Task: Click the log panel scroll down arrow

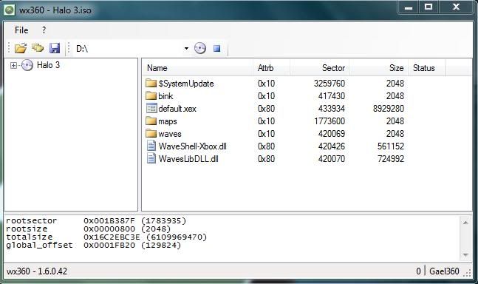Action: [465, 254]
